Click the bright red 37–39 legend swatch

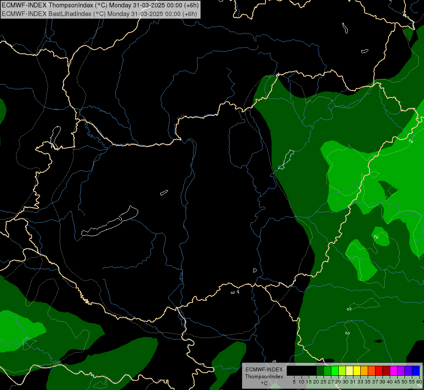(x=379, y=370)
